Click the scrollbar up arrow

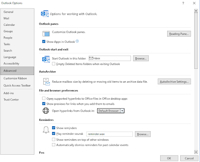[196, 11]
